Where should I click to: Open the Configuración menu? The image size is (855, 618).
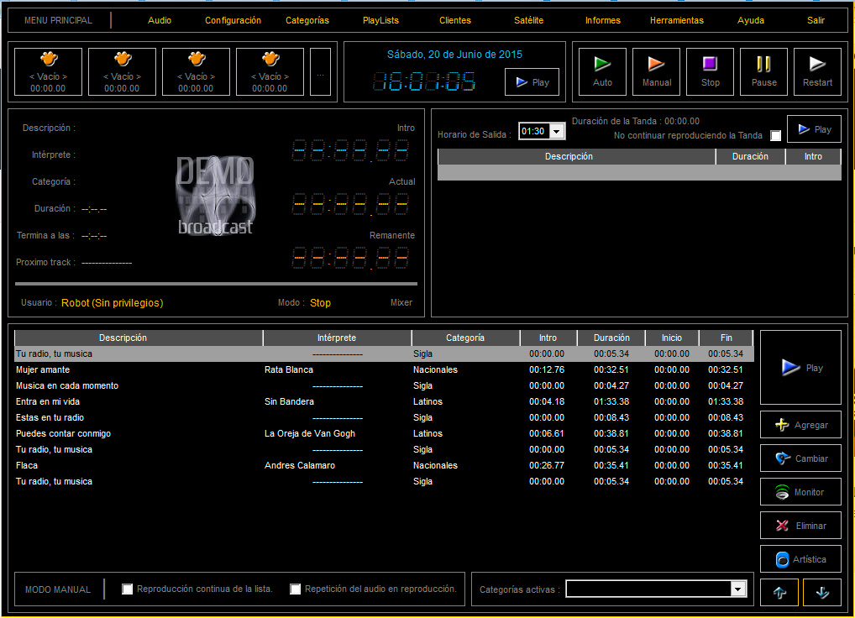click(233, 20)
